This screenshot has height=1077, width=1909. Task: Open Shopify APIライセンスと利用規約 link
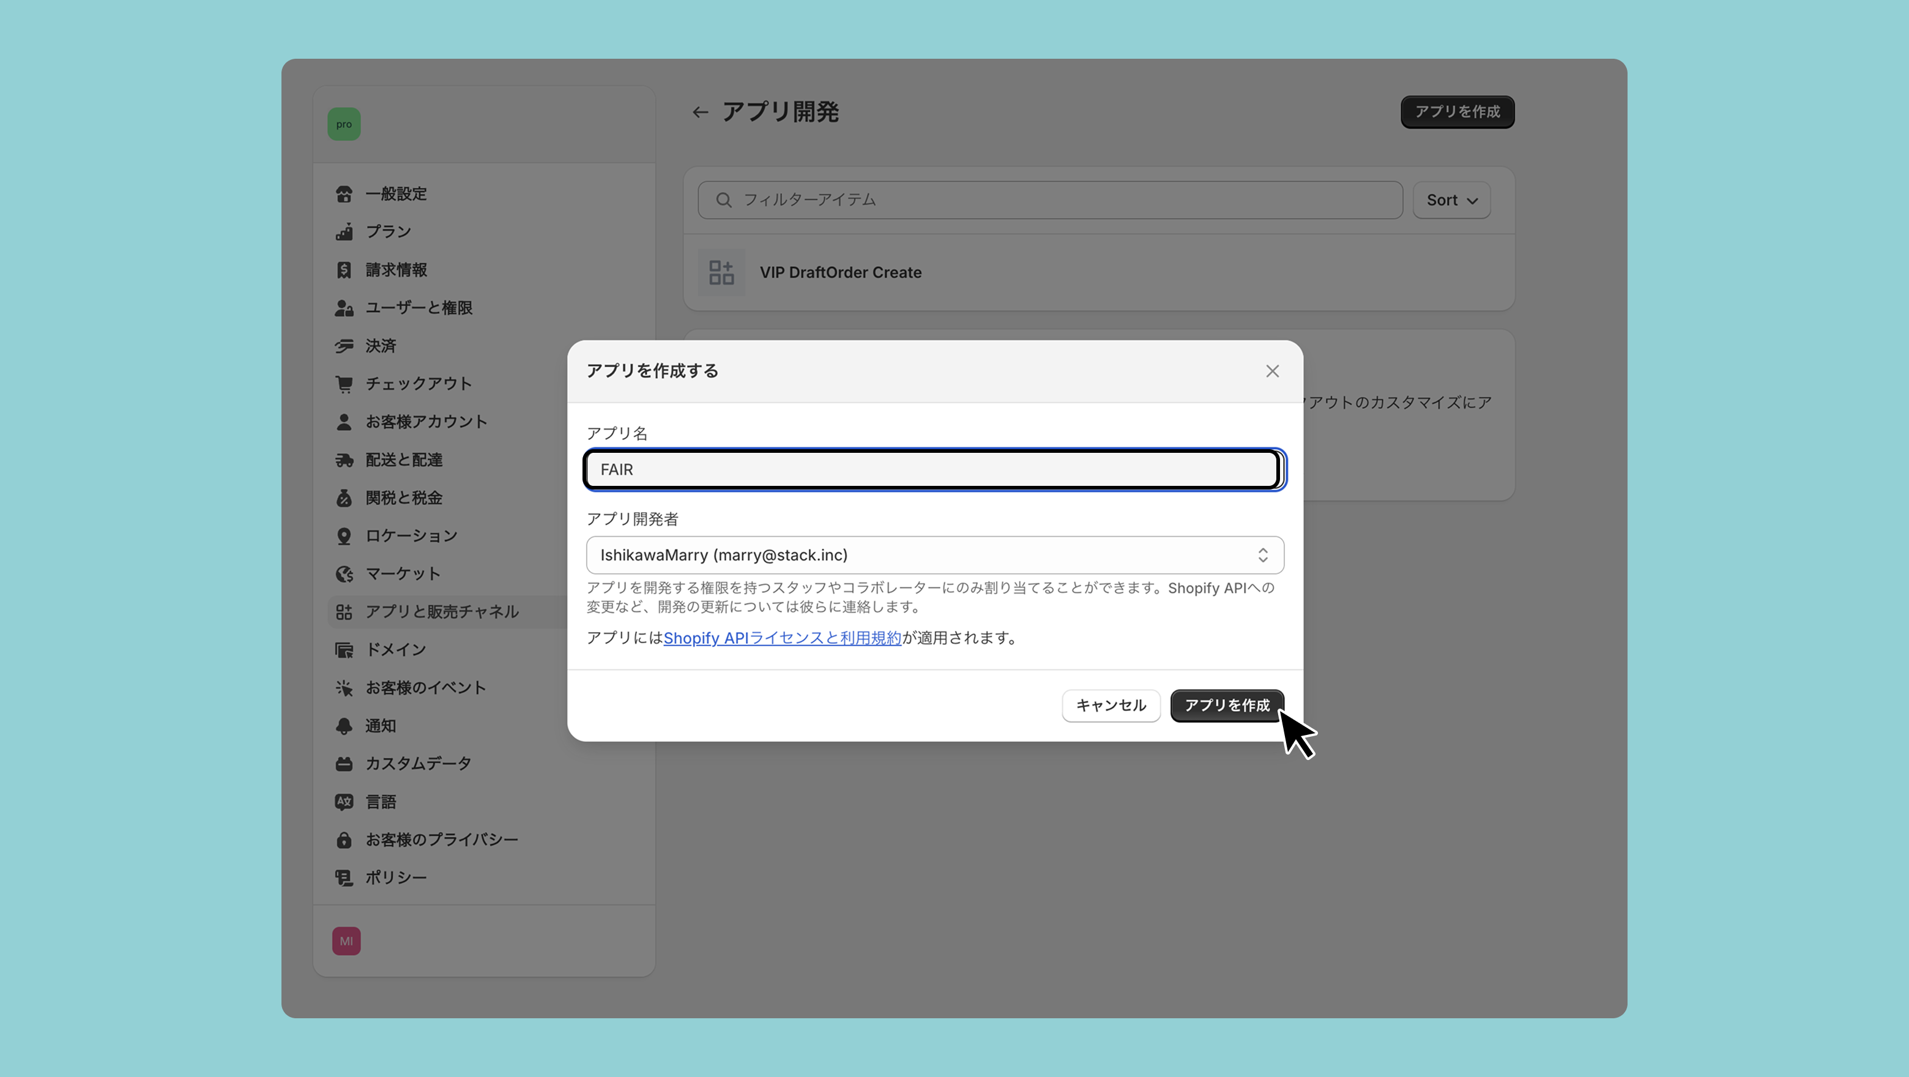(782, 638)
